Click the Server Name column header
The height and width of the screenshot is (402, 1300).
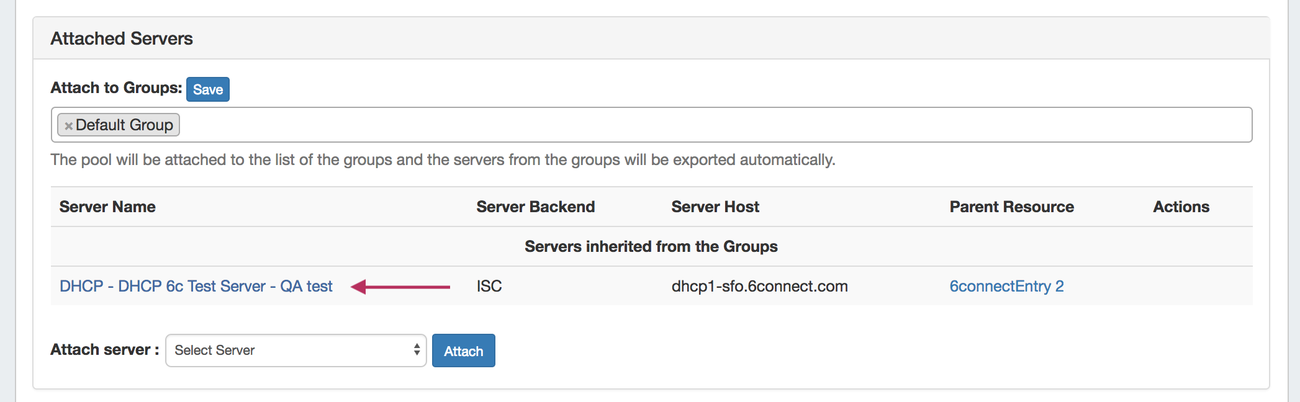pos(107,207)
